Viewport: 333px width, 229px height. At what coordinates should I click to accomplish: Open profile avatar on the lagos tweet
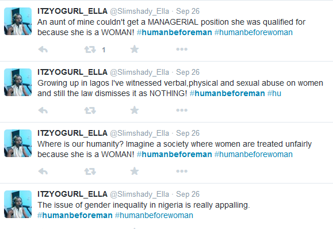[18, 82]
